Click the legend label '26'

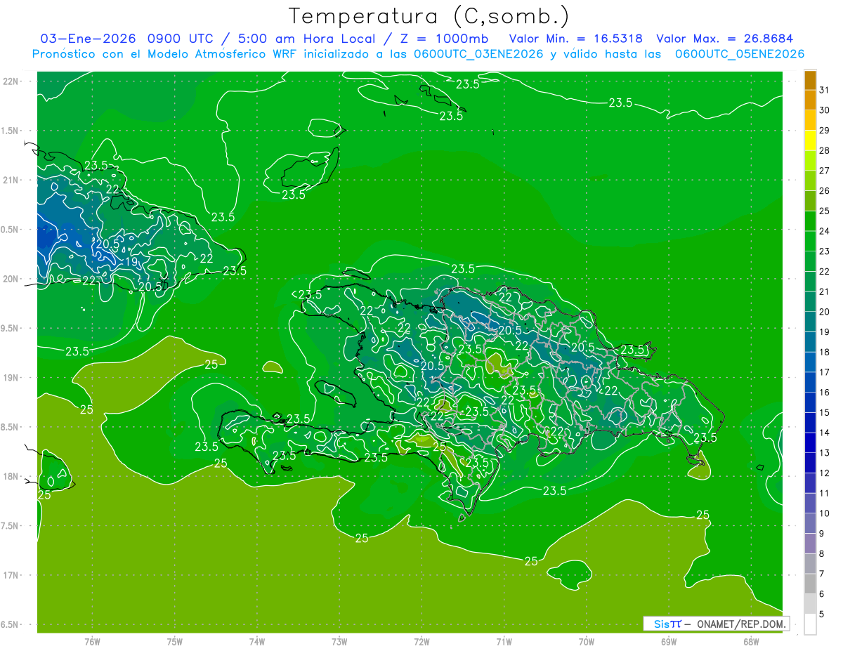click(x=824, y=191)
